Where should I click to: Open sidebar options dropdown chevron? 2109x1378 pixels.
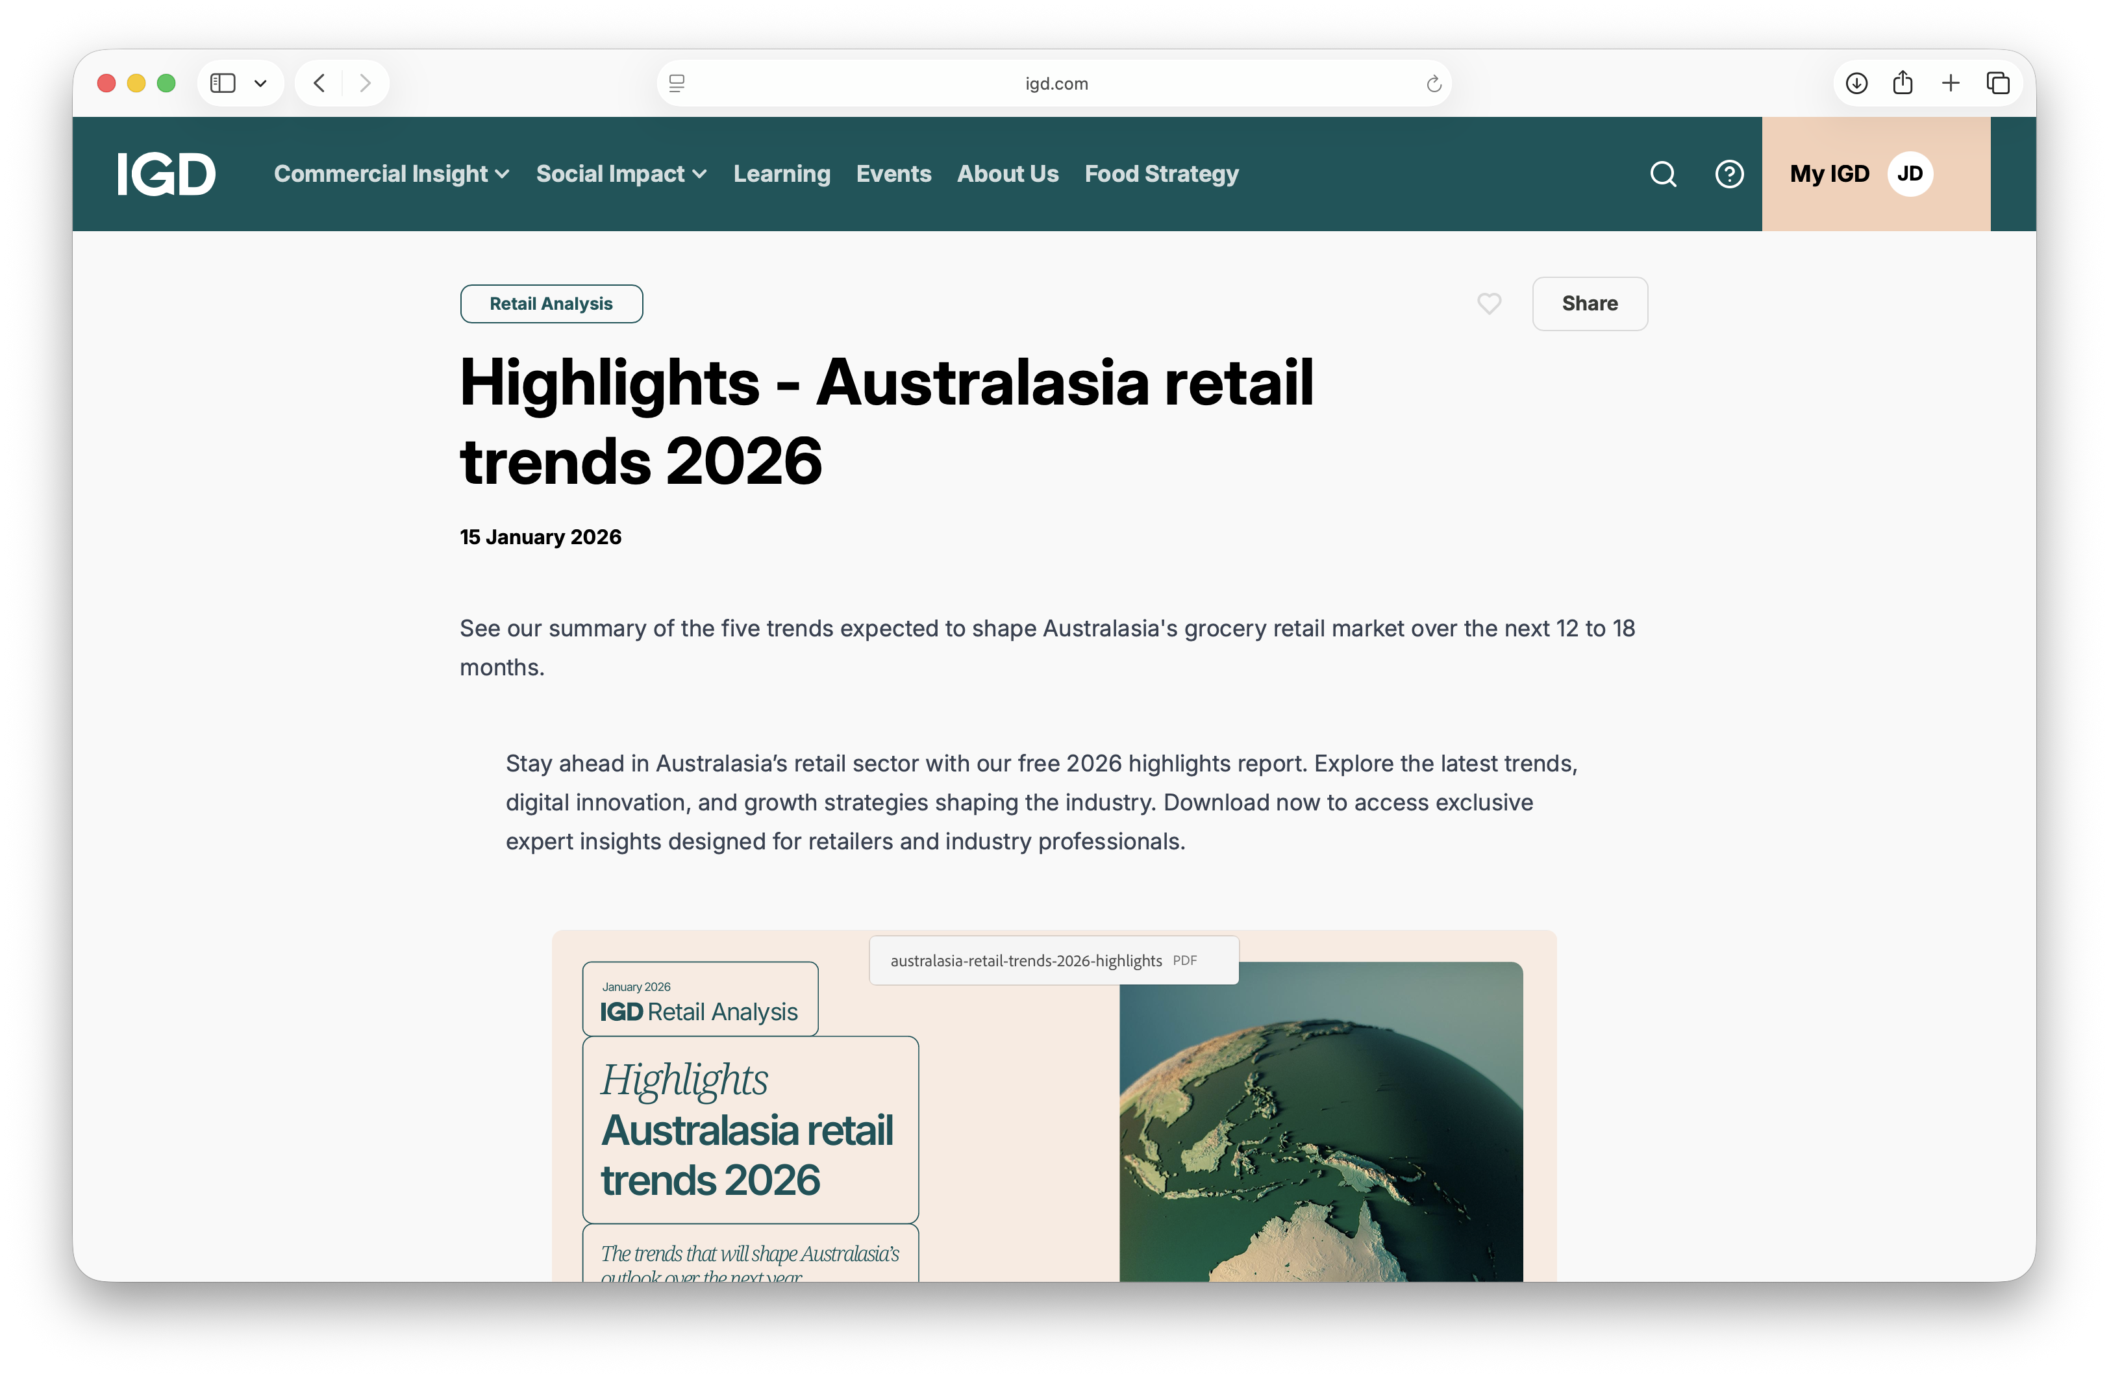pyautogui.click(x=260, y=83)
